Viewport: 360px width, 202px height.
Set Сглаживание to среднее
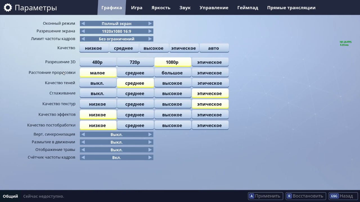tap(135, 93)
